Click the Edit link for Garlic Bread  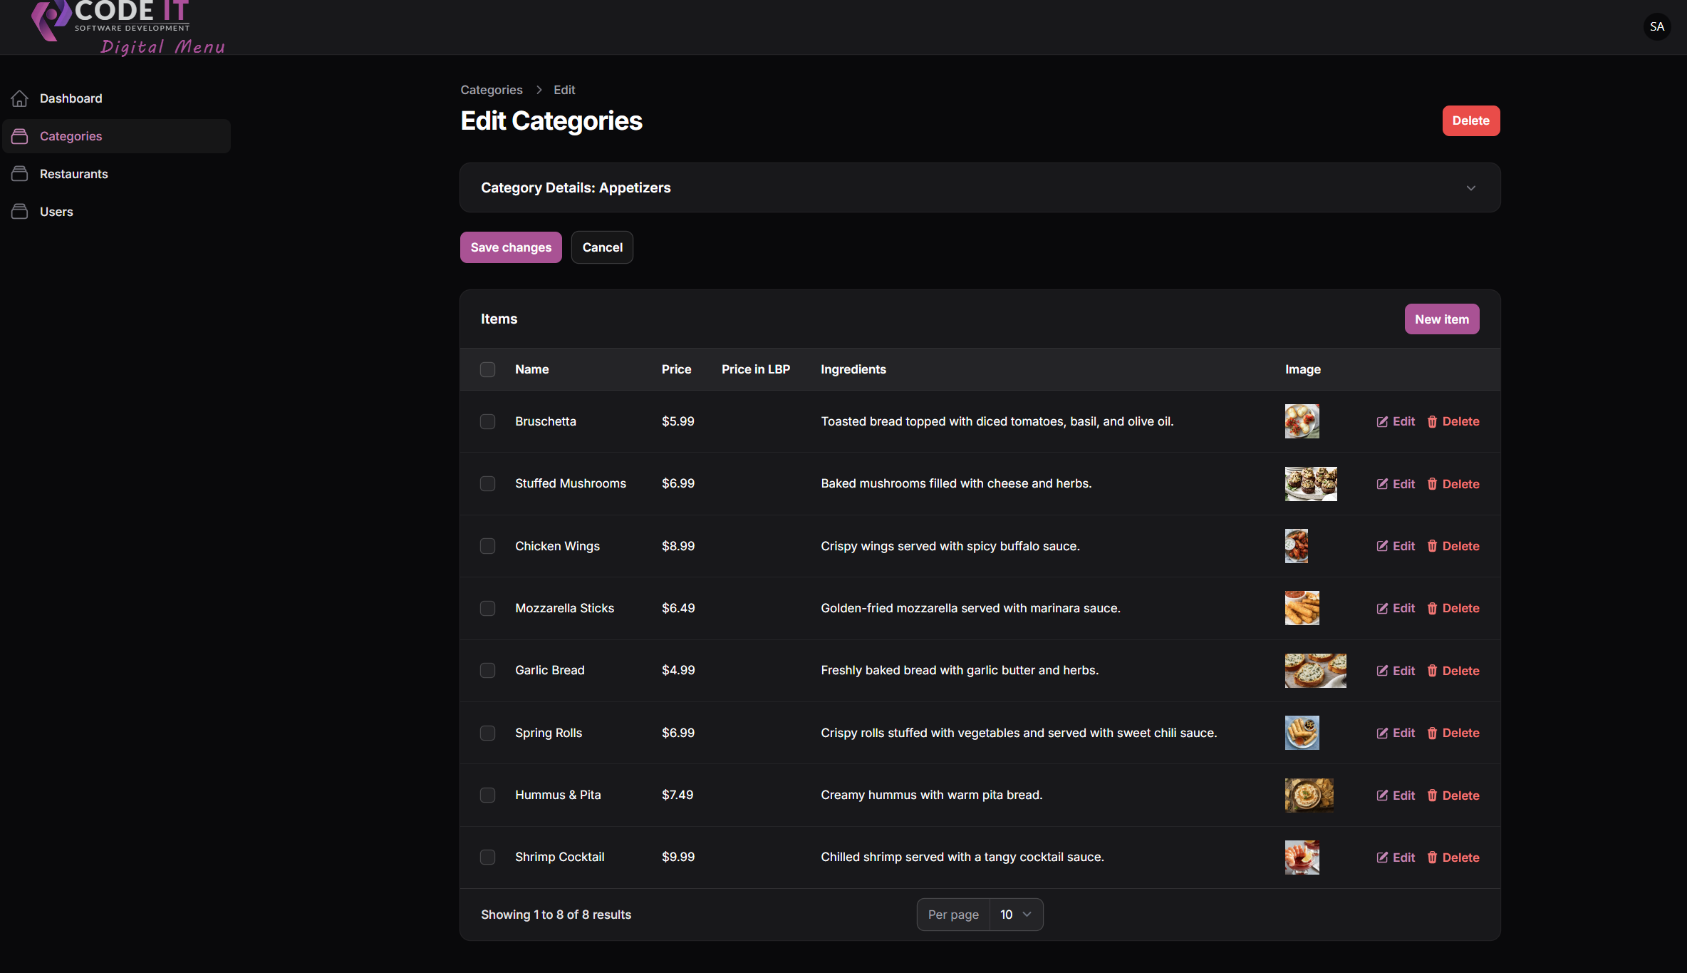[1396, 671]
